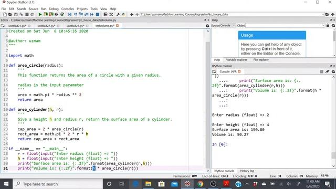Viewport: 336px width, 189px height.
Task: Switch to the Variable explorer tab
Action: [x=237, y=60]
